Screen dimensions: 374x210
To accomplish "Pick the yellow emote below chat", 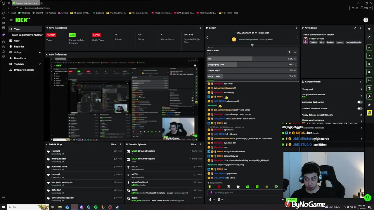I will coord(209,187).
